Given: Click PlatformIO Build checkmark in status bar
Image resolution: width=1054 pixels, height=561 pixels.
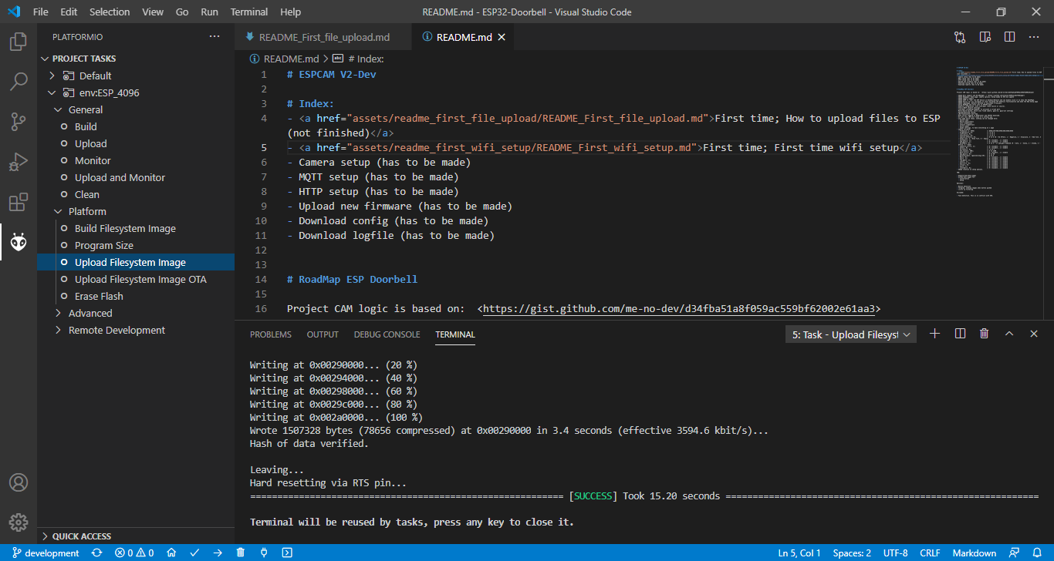Looking at the screenshot, I should pos(194,553).
